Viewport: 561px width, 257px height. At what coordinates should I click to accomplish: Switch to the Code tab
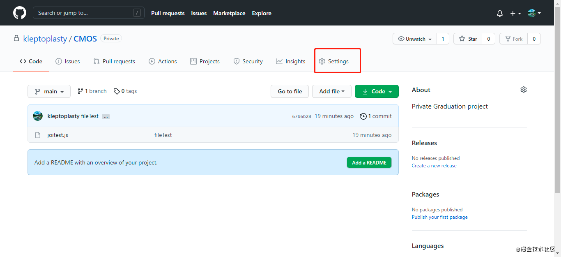coord(31,61)
